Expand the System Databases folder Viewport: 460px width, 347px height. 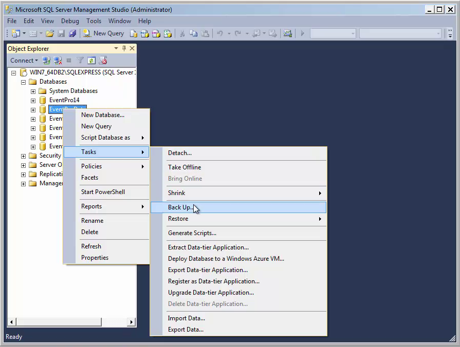tap(33, 91)
